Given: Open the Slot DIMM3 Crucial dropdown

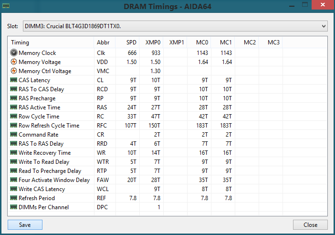Looking at the screenshot, I should pyautogui.click(x=175, y=26).
